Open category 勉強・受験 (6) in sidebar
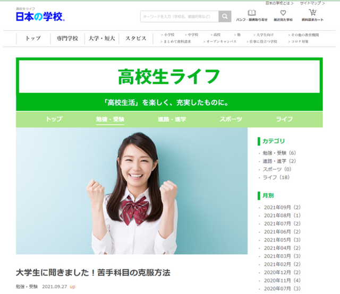 point(279,153)
